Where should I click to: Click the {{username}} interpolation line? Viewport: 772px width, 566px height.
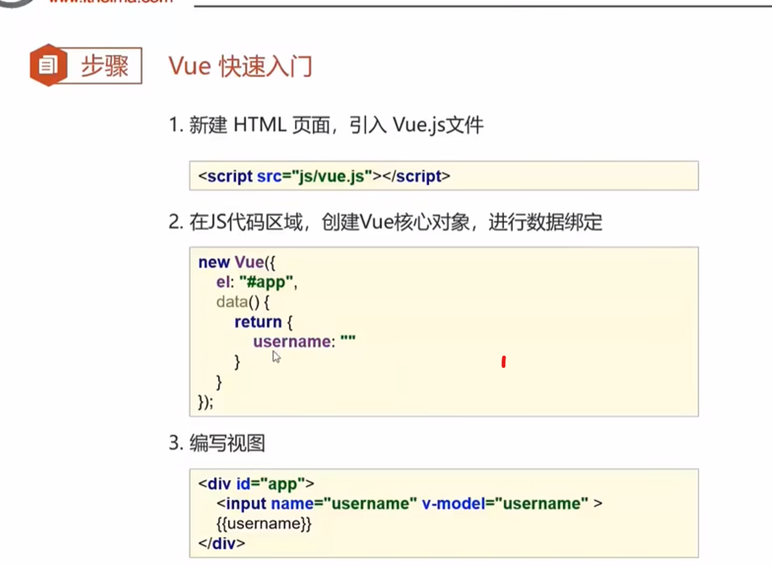click(x=265, y=524)
